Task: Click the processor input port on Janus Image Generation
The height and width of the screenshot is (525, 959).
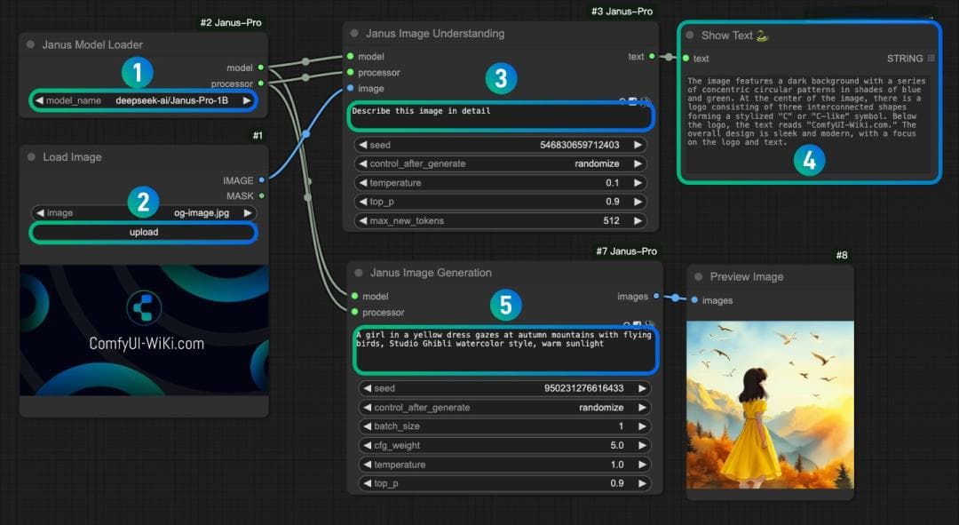Action: (x=354, y=312)
